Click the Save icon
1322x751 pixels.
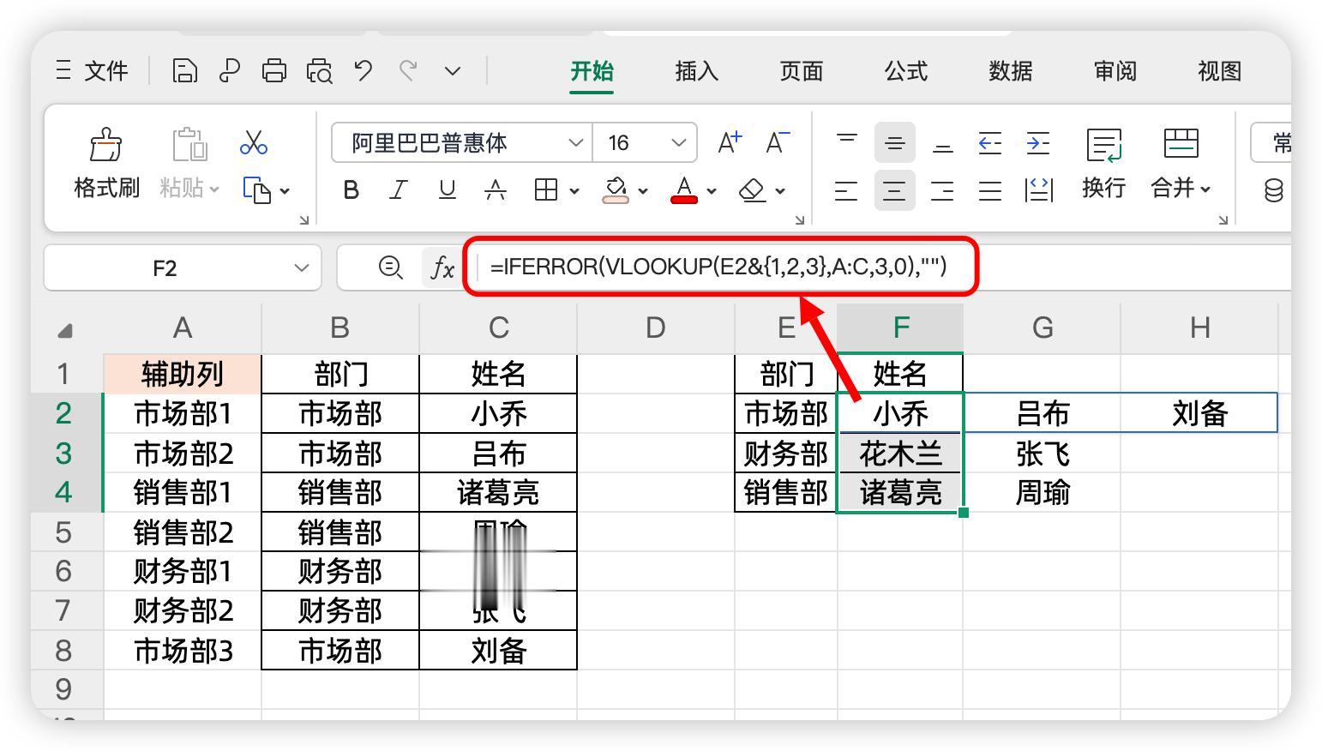tap(184, 70)
